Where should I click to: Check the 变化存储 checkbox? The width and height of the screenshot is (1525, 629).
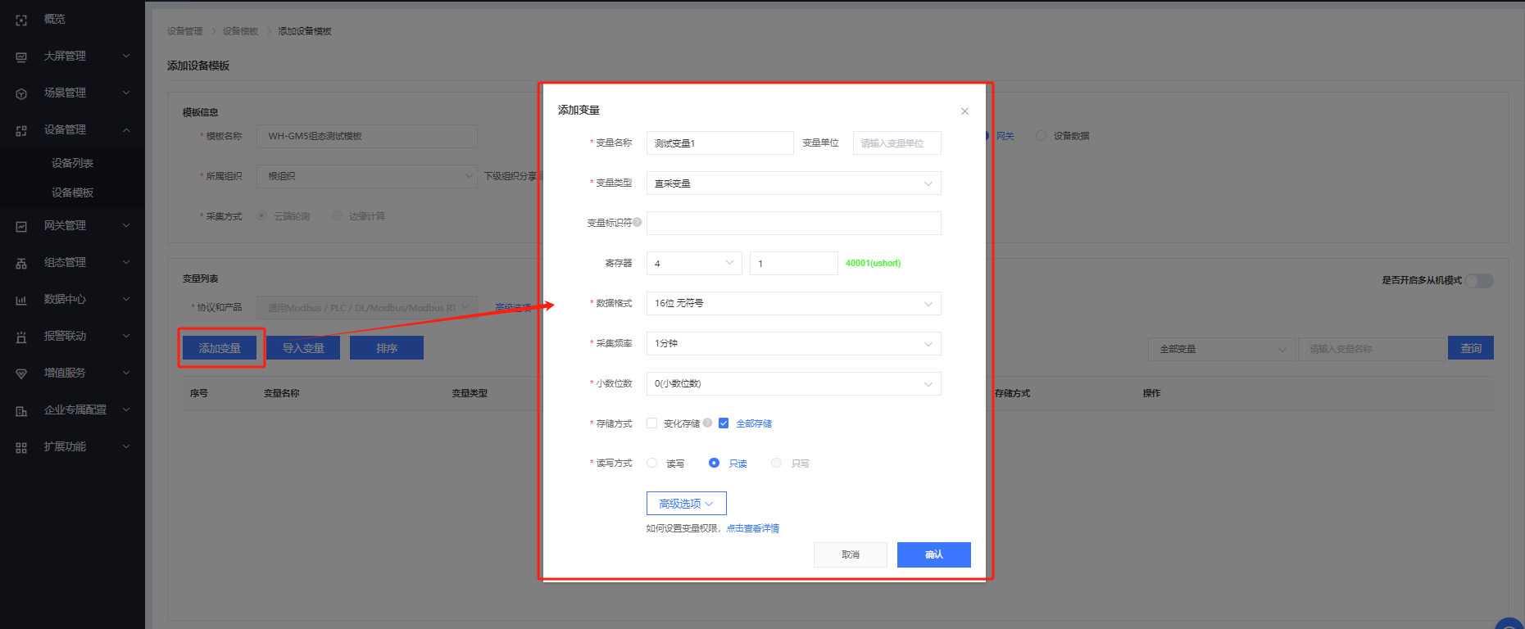[652, 423]
